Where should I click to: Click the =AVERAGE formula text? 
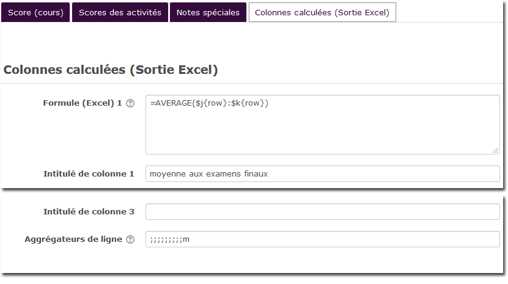(171, 103)
